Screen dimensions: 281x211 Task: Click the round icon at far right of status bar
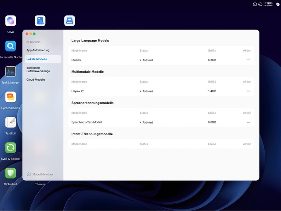click(278, 4)
